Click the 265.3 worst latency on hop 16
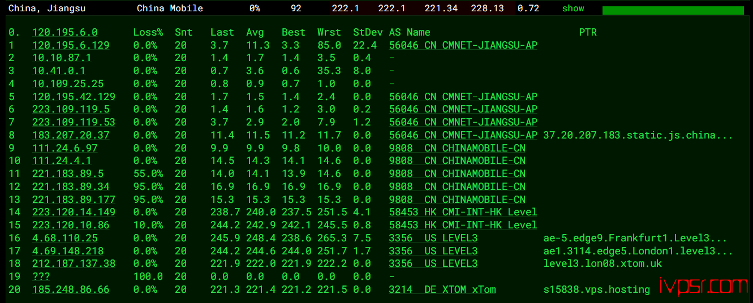753x303 pixels. point(329,238)
